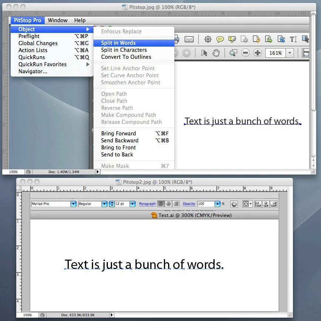
Task: Open Pitstop.jpg status bar info arrow
Action: click(x=98, y=172)
